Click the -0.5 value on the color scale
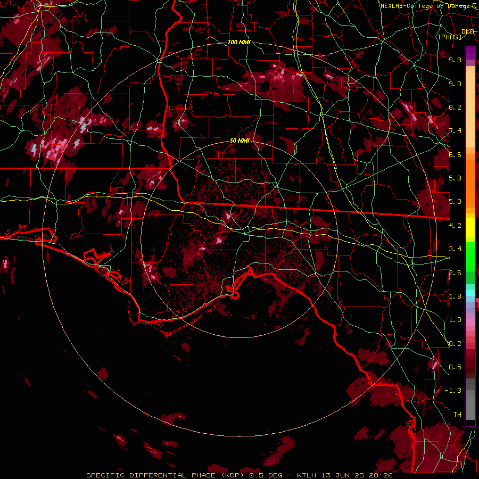Viewport: 479px width, 479px height. tap(453, 367)
